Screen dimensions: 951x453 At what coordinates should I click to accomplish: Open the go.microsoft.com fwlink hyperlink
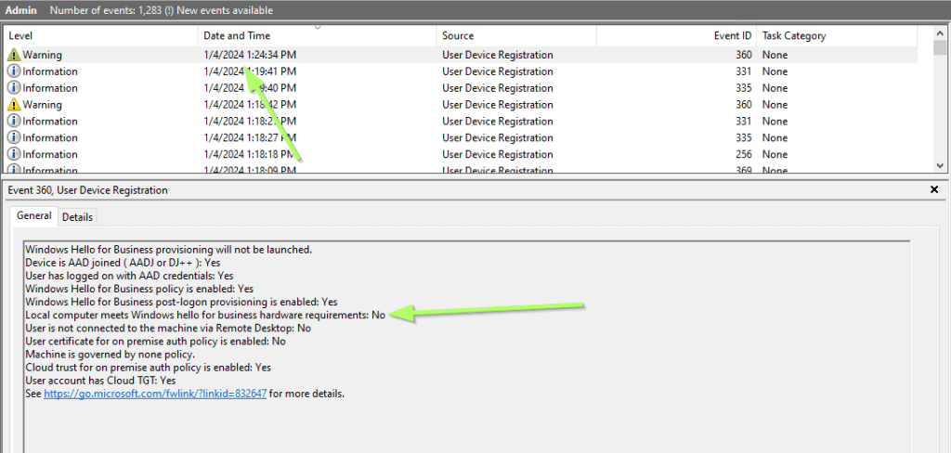click(x=155, y=394)
